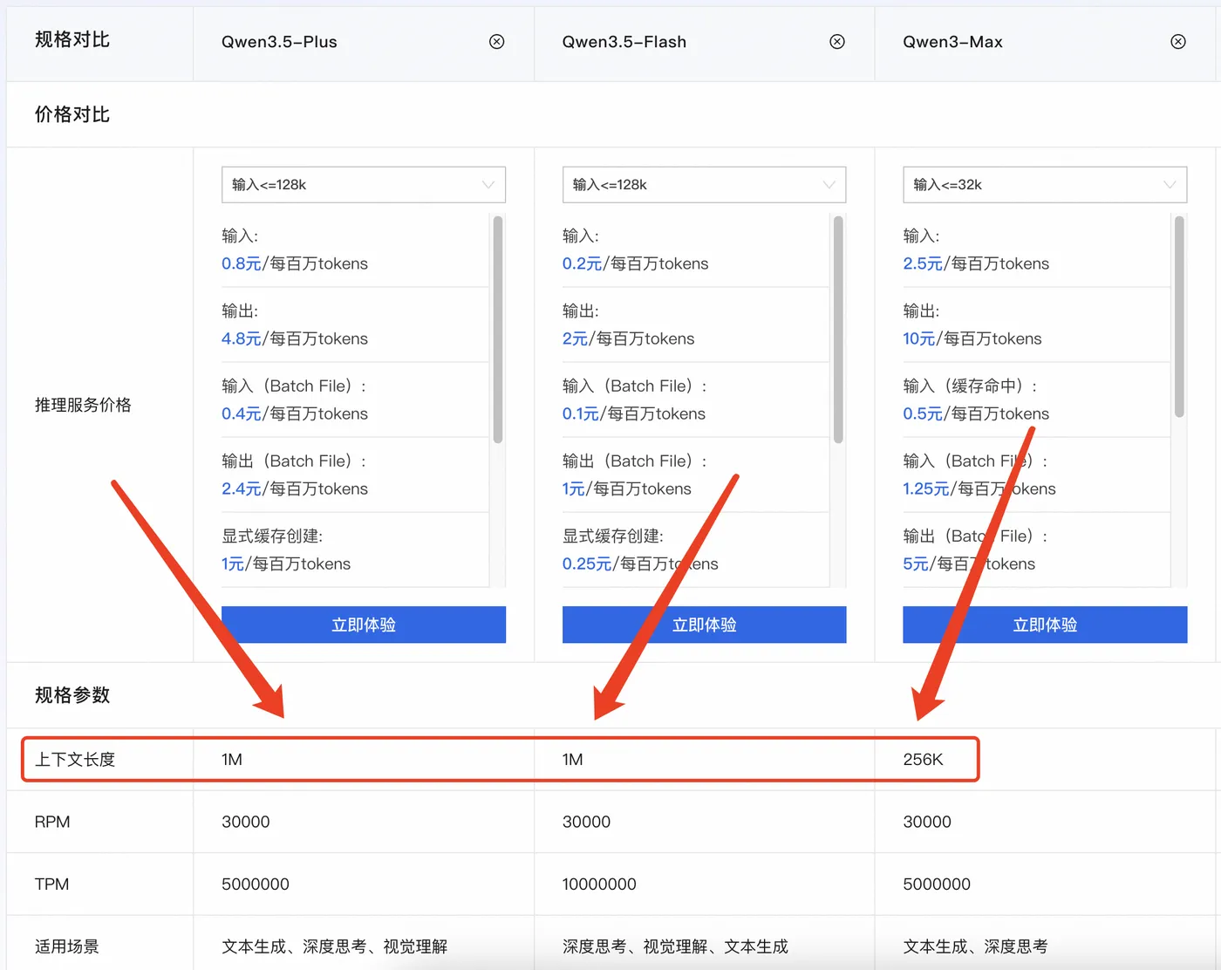Select Qwen3.5-Flash TPM value 10000000
The height and width of the screenshot is (970, 1221).
click(599, 885)
